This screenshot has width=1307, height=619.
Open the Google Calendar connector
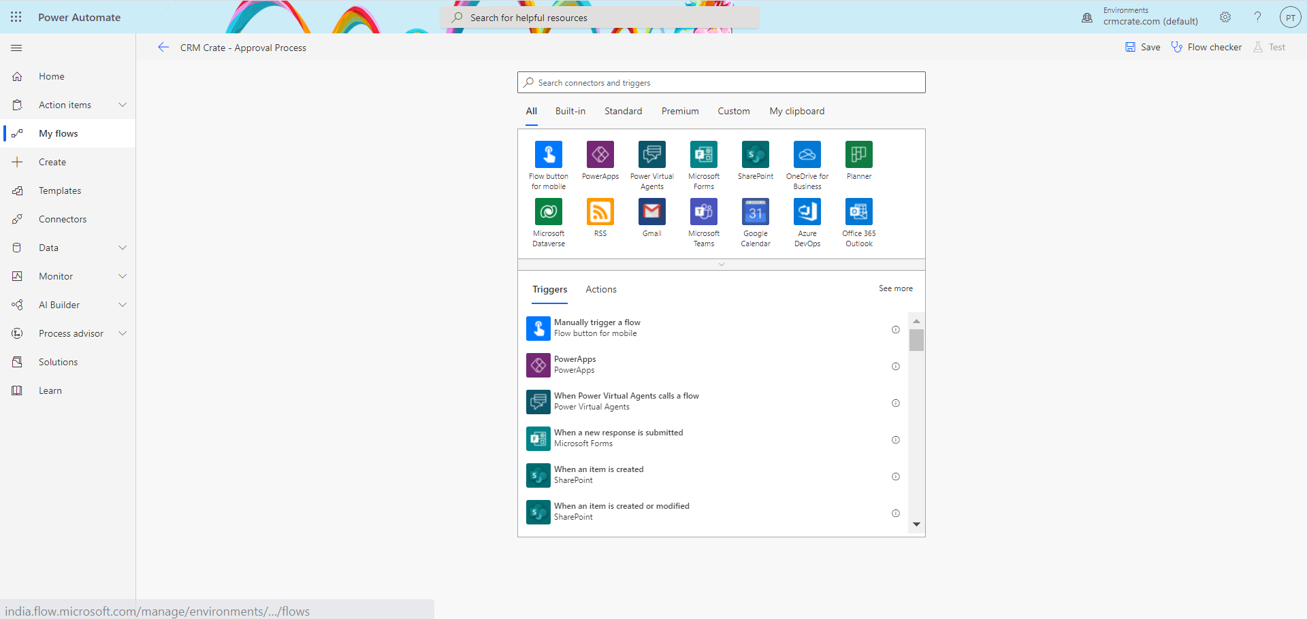coord(755,212)
